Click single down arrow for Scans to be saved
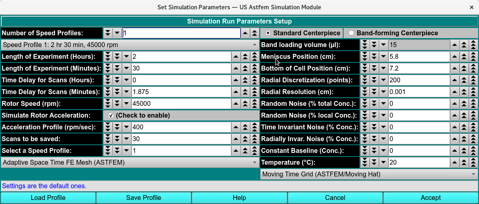Viewport: 479px width, 204px height. tap(127, 139)
